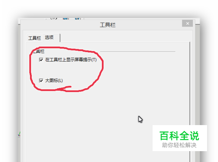Viewport: 218px width, 162px height.
Task: Switch to the 工具栏 tab
Action: point(34,38)
